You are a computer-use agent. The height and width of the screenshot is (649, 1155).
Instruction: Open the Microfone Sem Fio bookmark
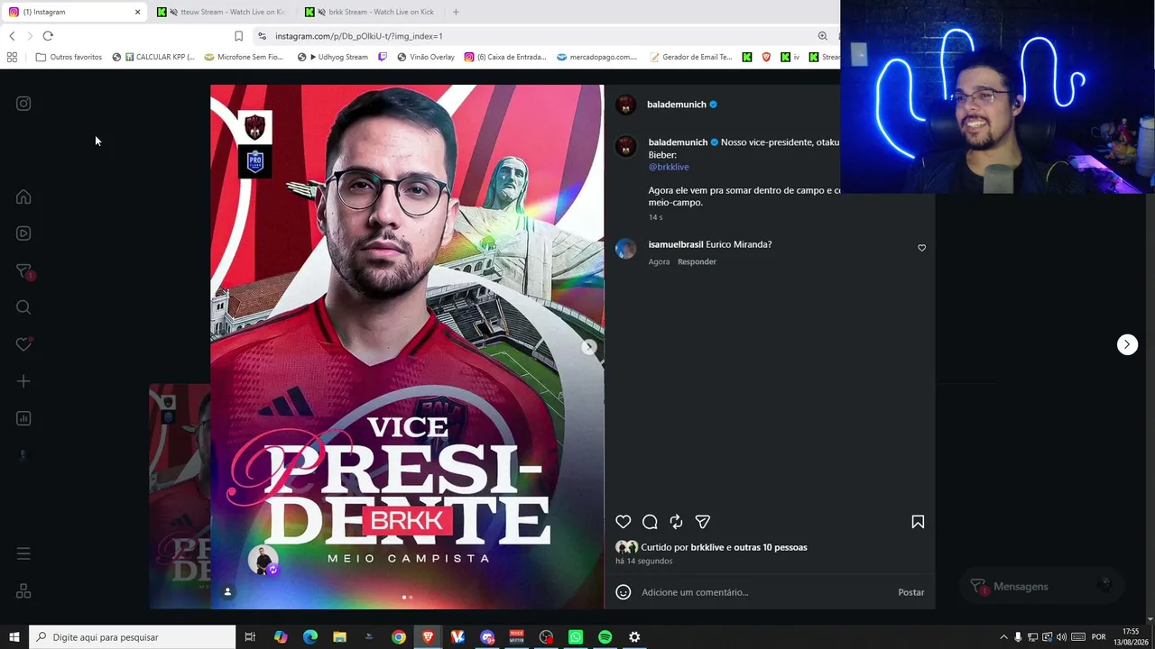tap(244, 57)
